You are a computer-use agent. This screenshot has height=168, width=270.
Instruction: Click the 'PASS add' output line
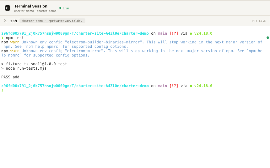coord(10,77)
